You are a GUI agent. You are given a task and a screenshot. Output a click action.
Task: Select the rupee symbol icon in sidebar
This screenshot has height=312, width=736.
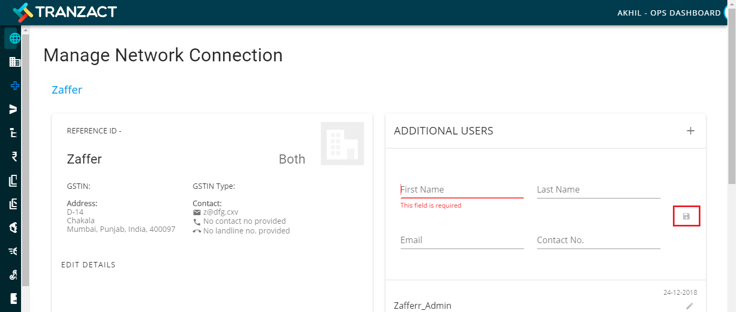15,157
